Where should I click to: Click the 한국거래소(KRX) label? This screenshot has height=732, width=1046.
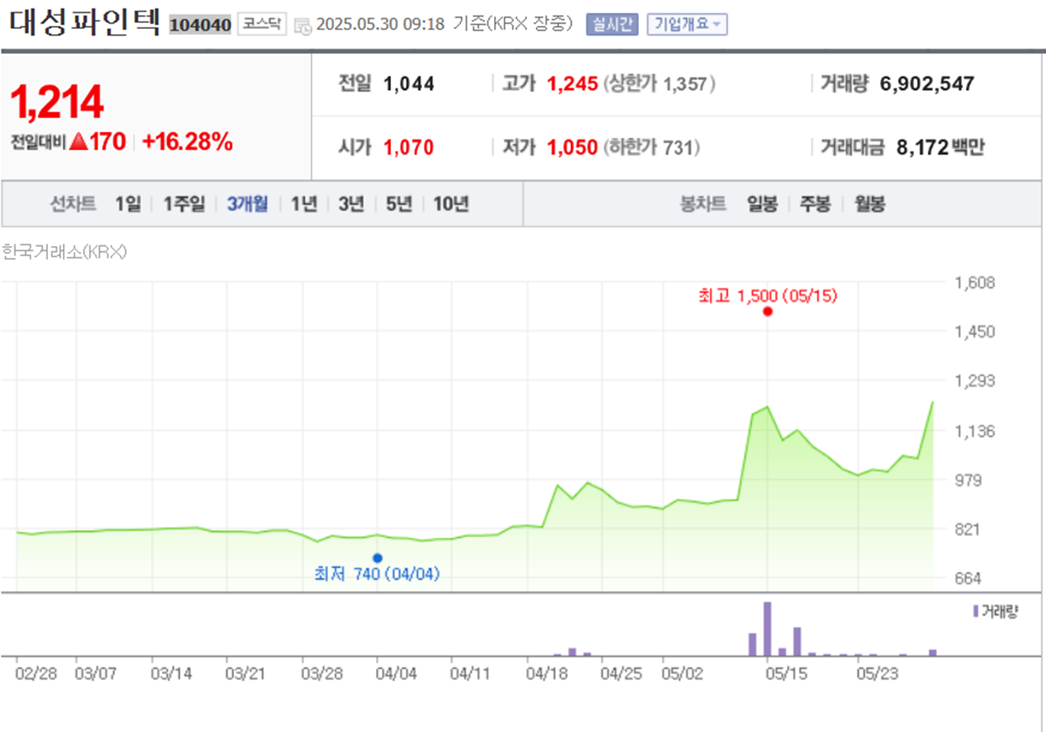coord(64,252)
